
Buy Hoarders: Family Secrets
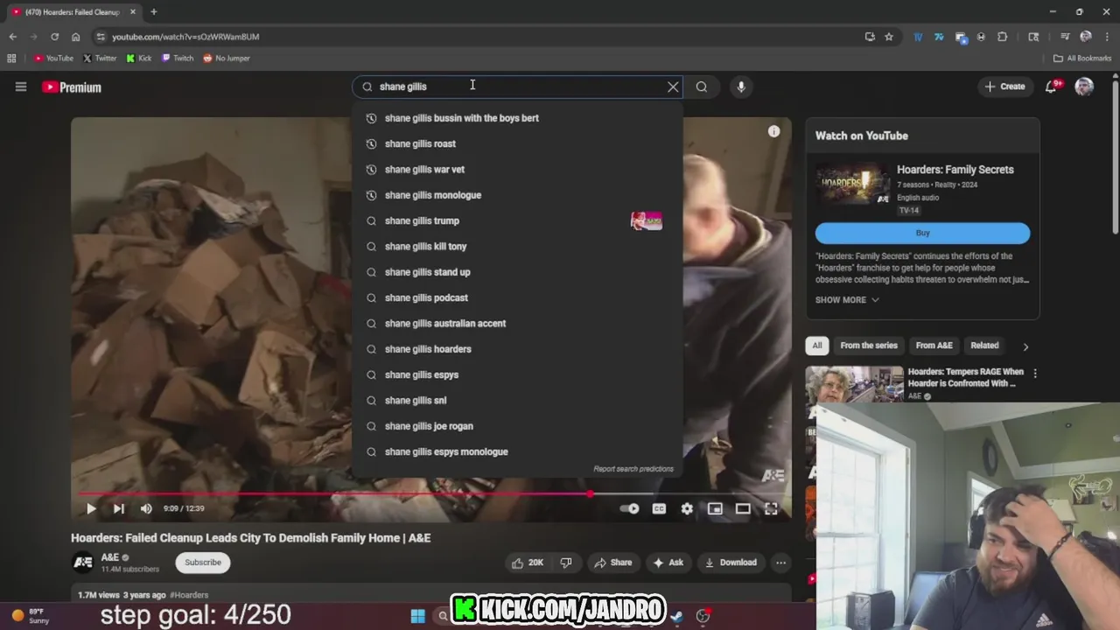[x=922, y=233]
